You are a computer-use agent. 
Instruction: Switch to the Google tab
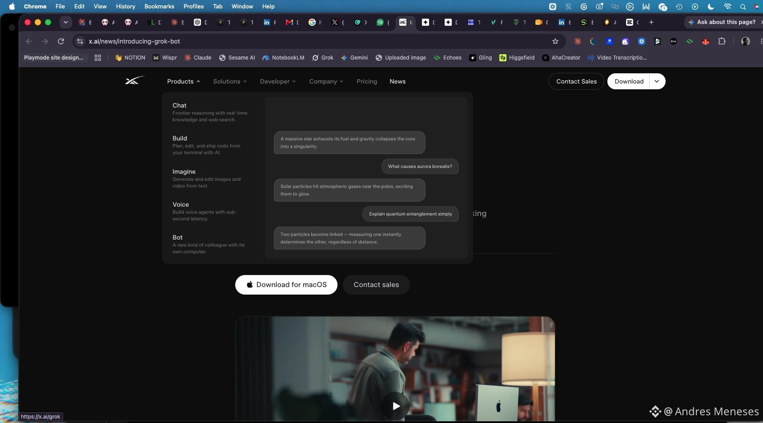[314, 22]
